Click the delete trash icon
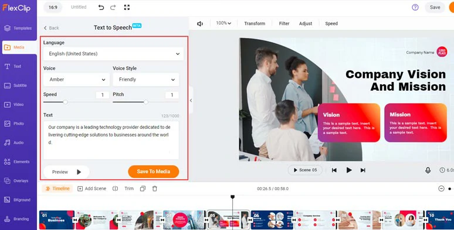This screenshot has width=454, height=230. (x=155, y=188)
